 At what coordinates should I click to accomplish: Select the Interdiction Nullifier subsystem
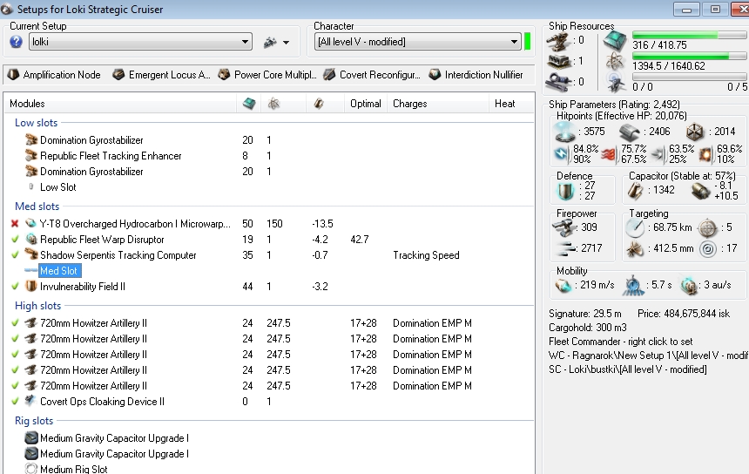(x=476, y=75)
